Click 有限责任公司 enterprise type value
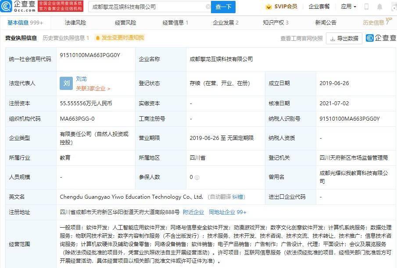 pos(94,138)
